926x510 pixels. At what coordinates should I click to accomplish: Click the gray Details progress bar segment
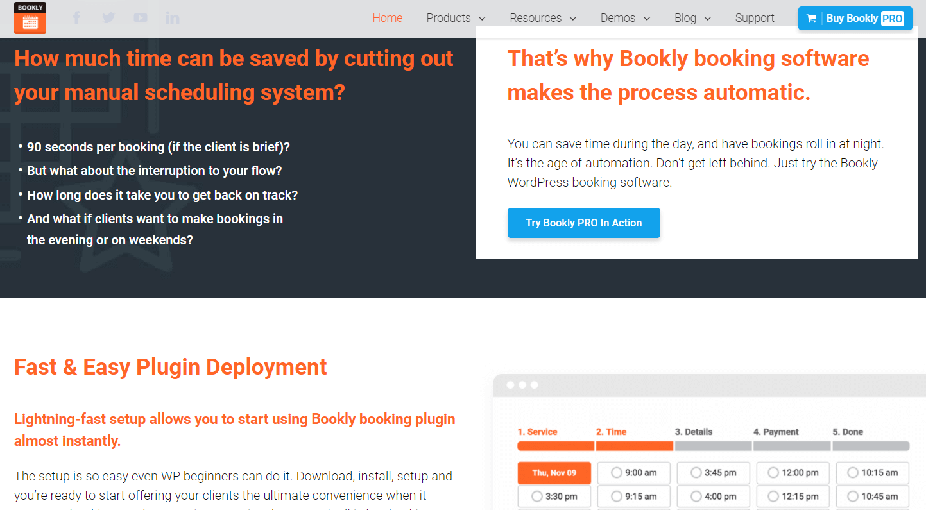pyautogui.click(x=713, y=446)
